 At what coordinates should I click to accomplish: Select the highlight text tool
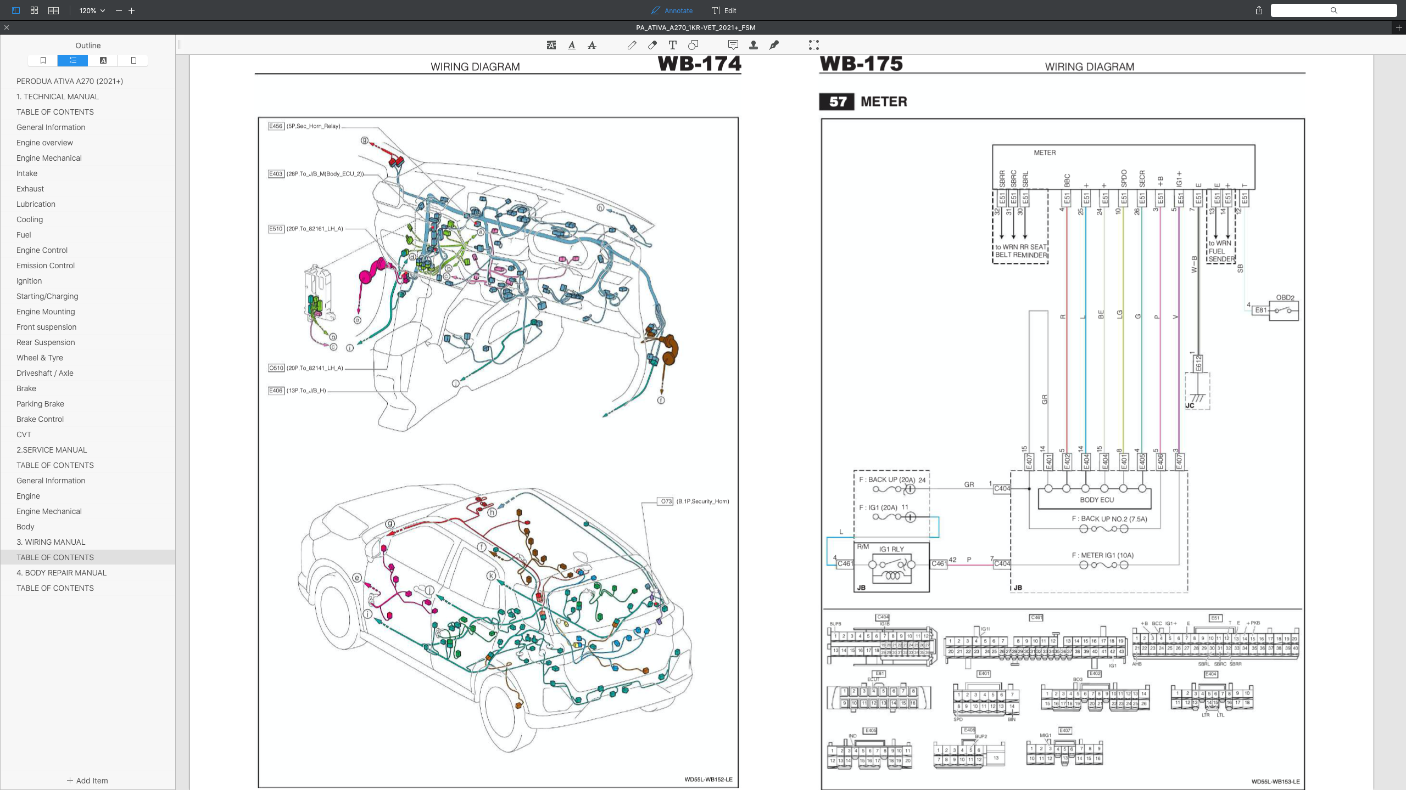[x=551, y=45]
